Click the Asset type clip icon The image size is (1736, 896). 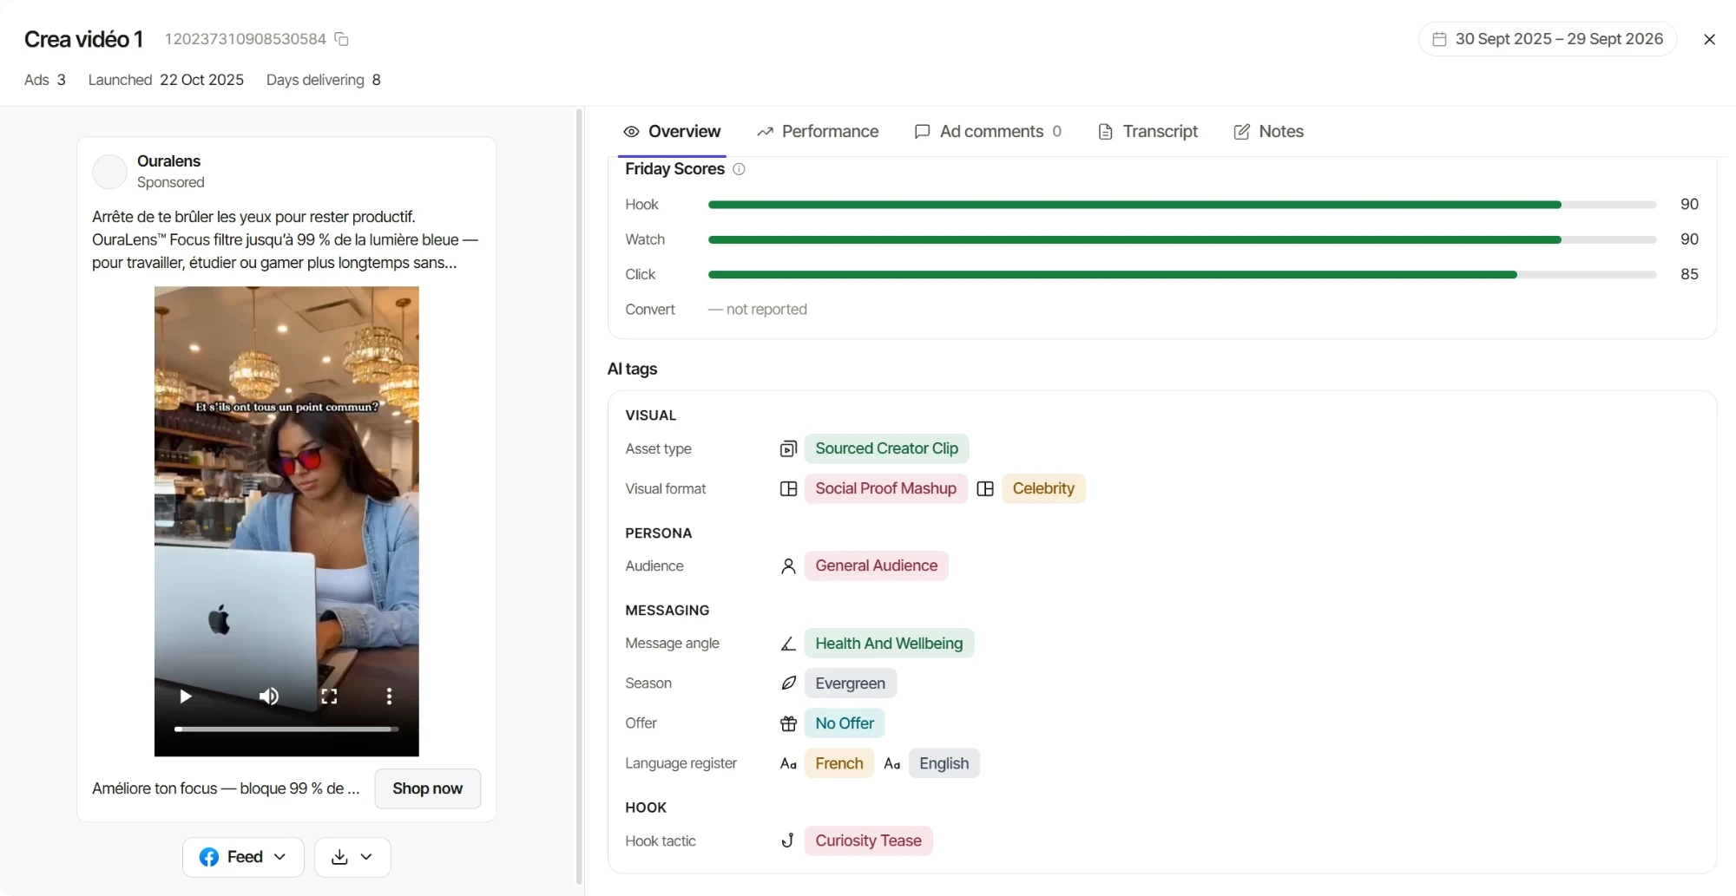point(788,448)
